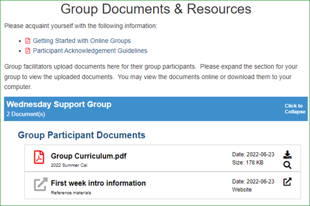310x206 pixels.
Task: Click PDF icon beside Getting Started link
Action: [x=28, y=41]
